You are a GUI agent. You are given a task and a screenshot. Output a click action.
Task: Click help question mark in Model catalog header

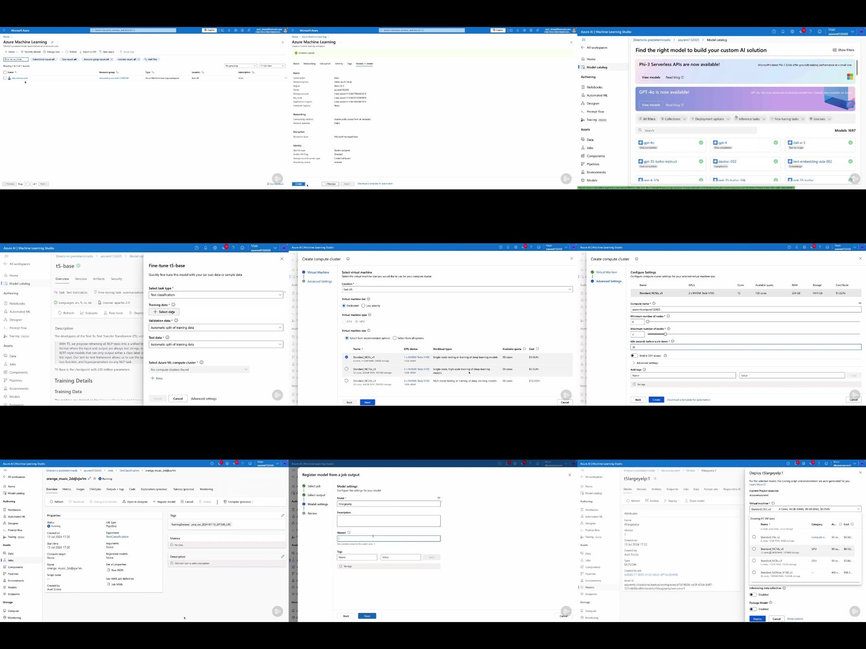[x=811, y=32]
